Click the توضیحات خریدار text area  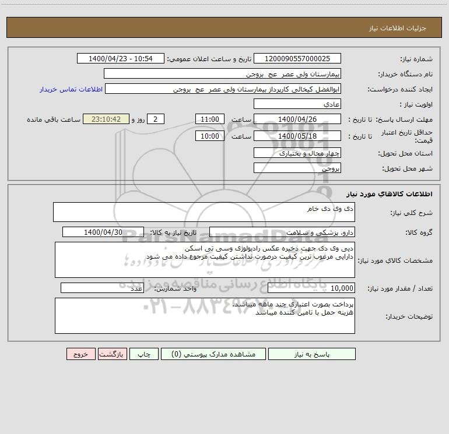pyautogui.click(x=205, y=316)
